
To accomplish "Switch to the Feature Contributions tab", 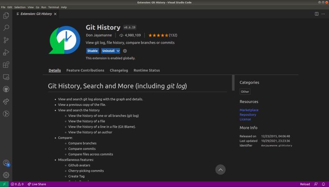I will pos(85,70).
